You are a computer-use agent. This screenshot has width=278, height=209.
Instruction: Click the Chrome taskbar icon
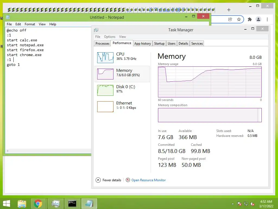pyautogui.click(x=38, y=204)
